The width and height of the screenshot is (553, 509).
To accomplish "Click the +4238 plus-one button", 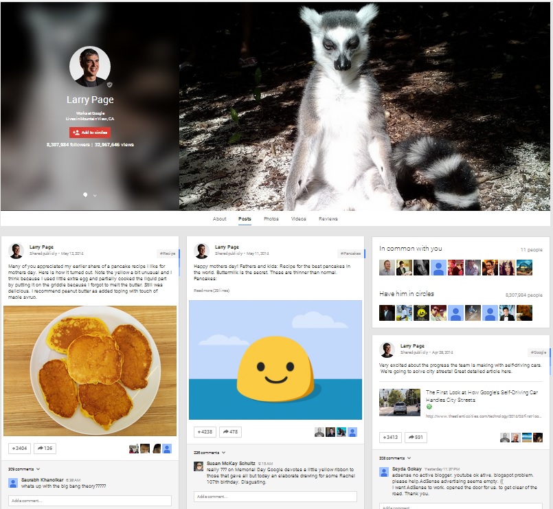I will pos(205,432).
